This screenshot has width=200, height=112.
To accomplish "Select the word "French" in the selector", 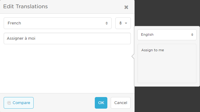I will (14, 23).
